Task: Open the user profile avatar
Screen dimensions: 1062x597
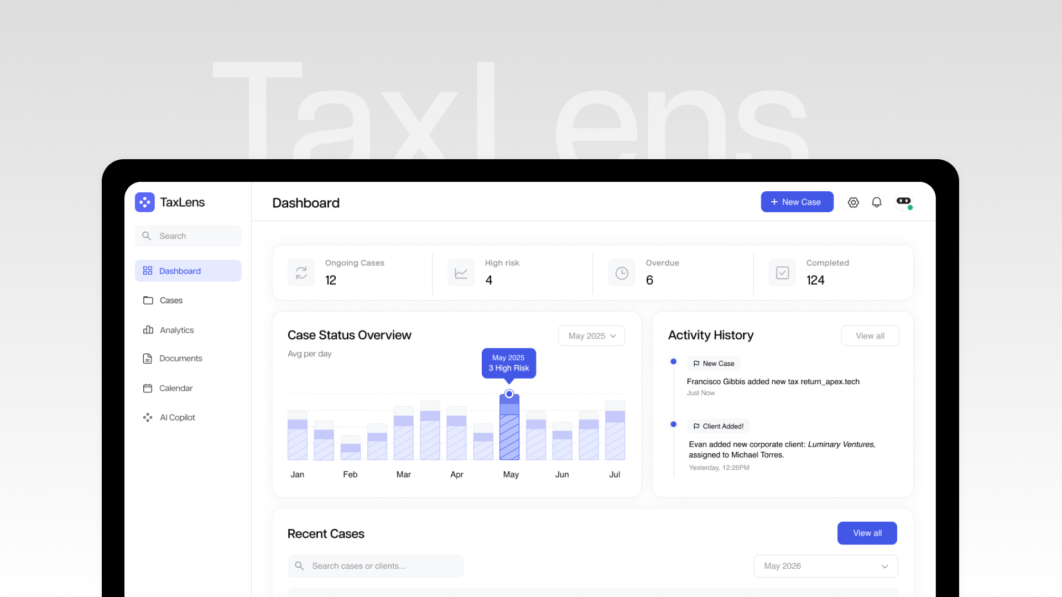Action: pos(904,202)
